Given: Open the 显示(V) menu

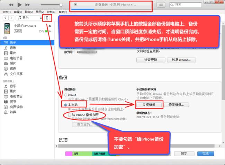Looking at the screenshot, I should 40,12.
